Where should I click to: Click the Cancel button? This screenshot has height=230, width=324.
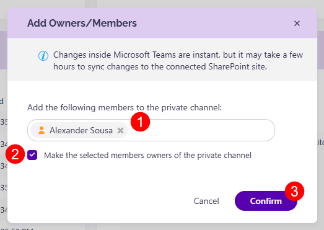[206, 201]
